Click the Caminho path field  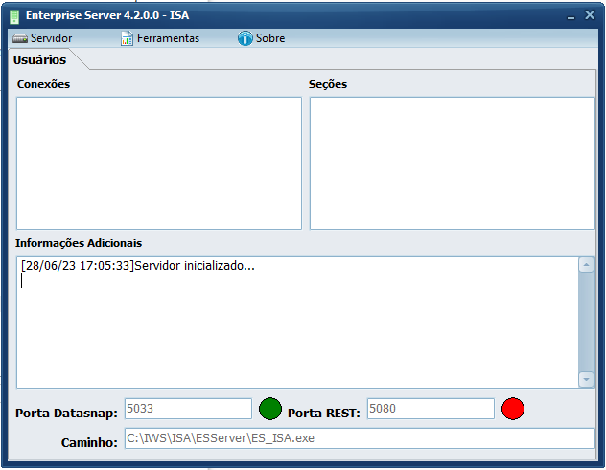pyautogui.click(x=359, y=438)
